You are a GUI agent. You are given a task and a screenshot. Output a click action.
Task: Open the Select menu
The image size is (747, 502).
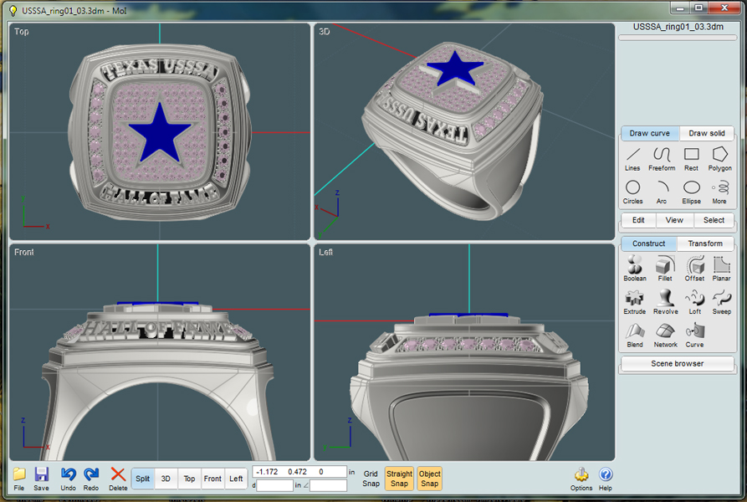(714, 220)
